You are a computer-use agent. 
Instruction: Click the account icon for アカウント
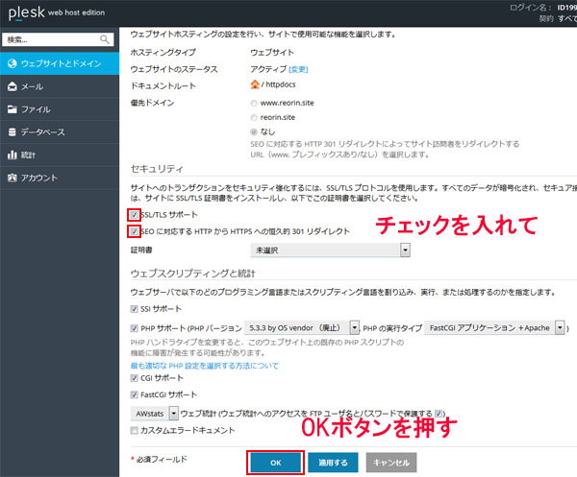click(x=13, y=178)
